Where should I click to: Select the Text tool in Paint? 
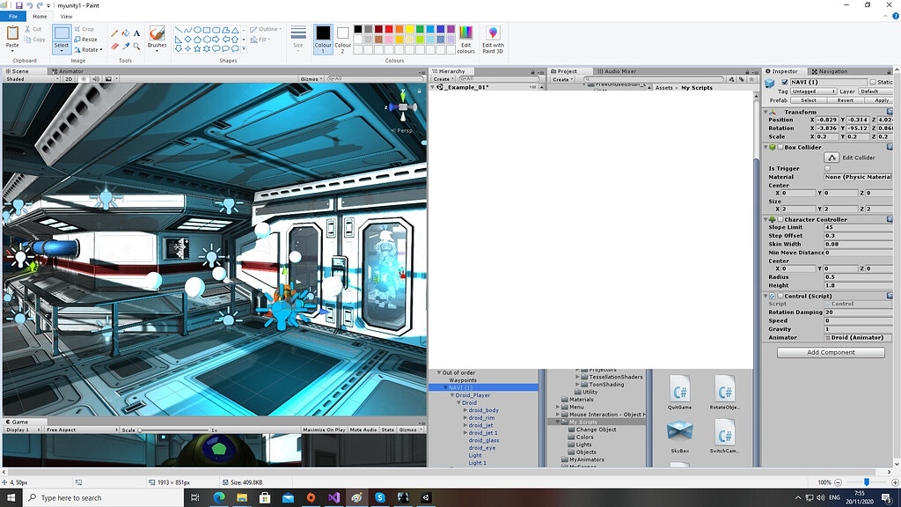(136, 33)
